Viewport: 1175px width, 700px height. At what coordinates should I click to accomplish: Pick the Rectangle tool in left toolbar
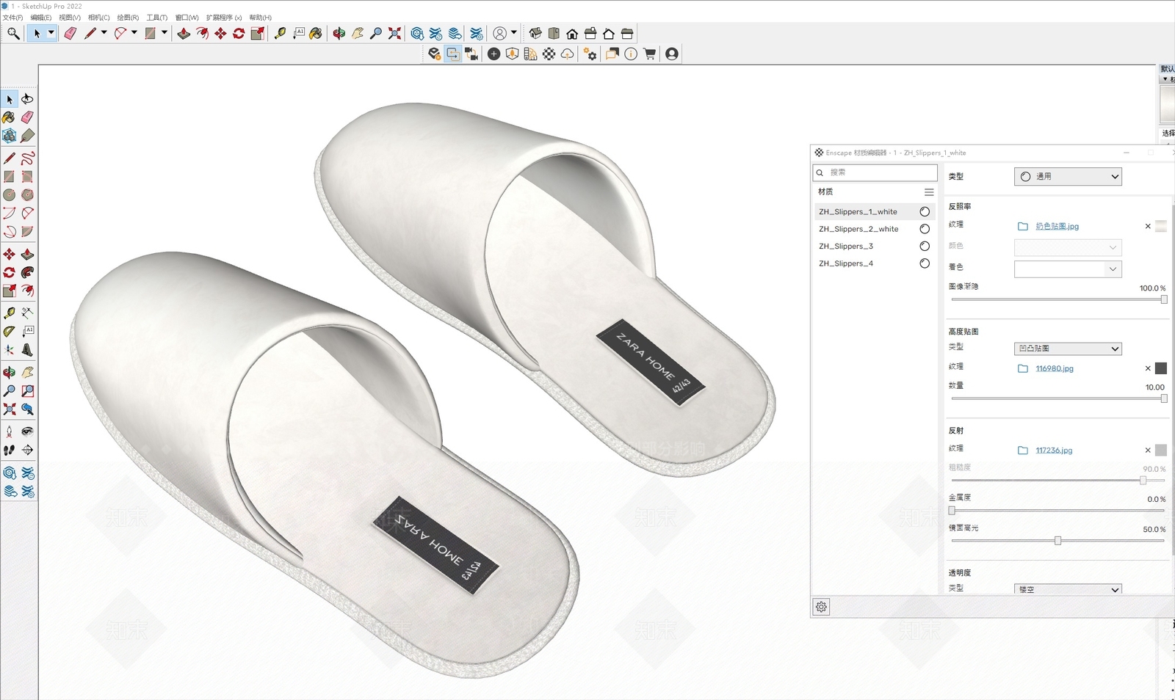click(9, 176)
